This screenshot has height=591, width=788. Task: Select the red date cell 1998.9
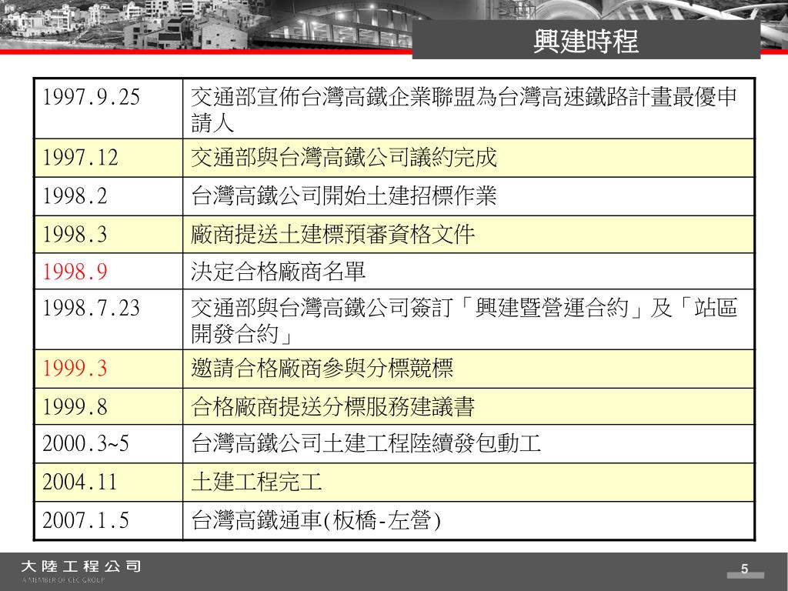[x=108, y=272]
